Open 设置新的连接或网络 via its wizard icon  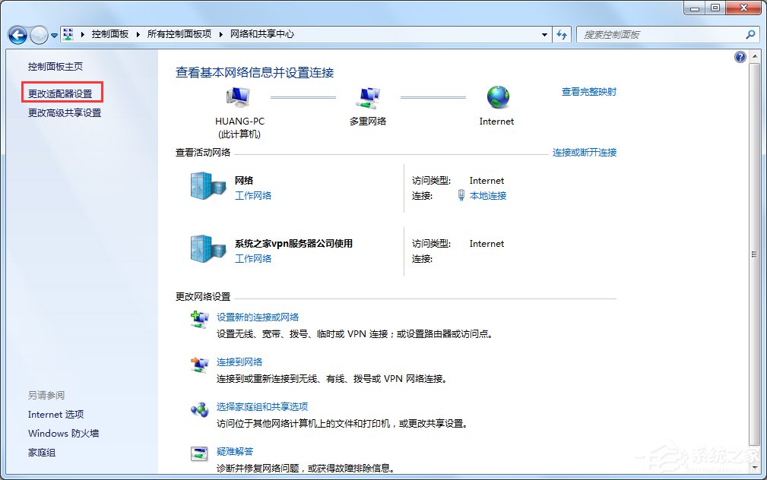[199, 318]
